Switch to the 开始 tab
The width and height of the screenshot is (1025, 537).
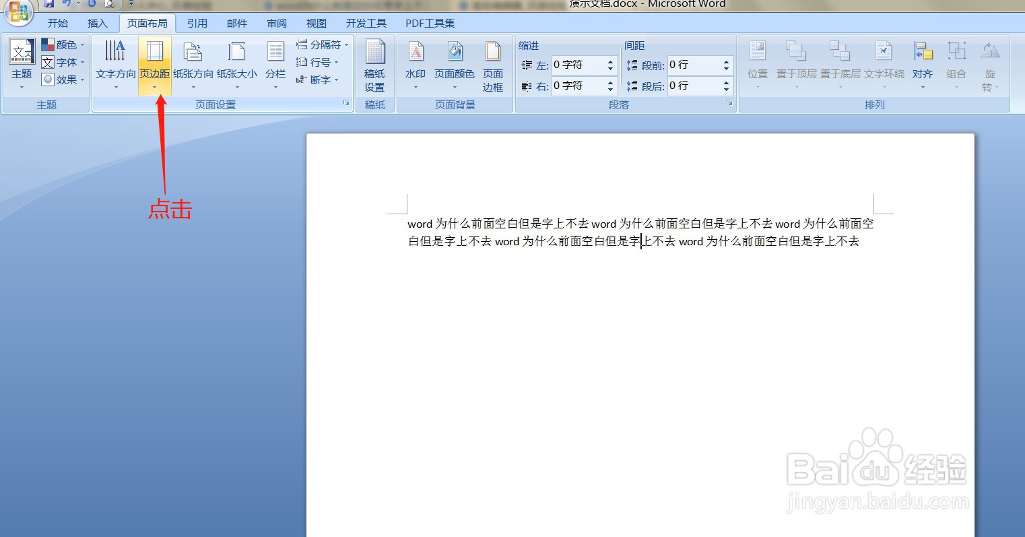click(x=58, y=23)
